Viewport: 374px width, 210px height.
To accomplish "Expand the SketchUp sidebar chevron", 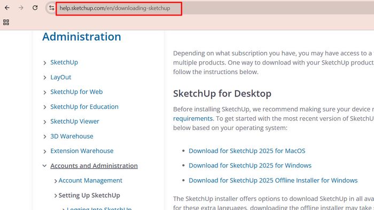I will point(44,63).
